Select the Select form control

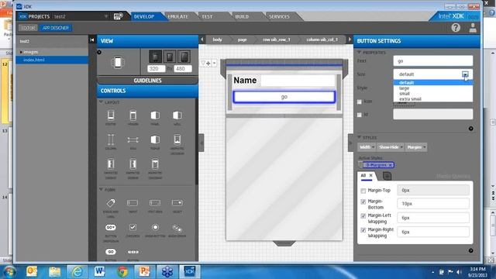pyautogui.click(x=177, y=205)
